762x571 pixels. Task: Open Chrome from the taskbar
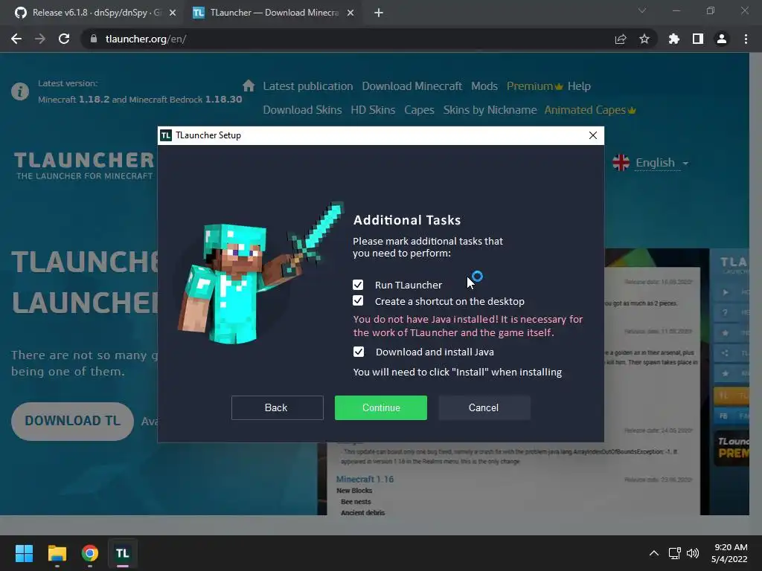click(90, 553)
